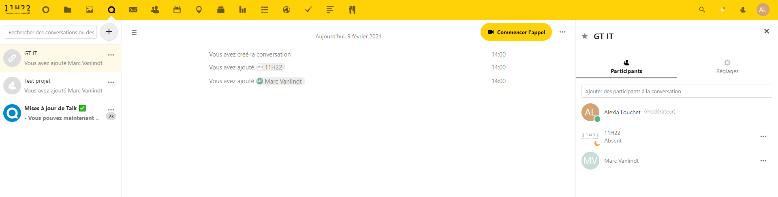Click the notifications bell icon

(x=722, y=10)
